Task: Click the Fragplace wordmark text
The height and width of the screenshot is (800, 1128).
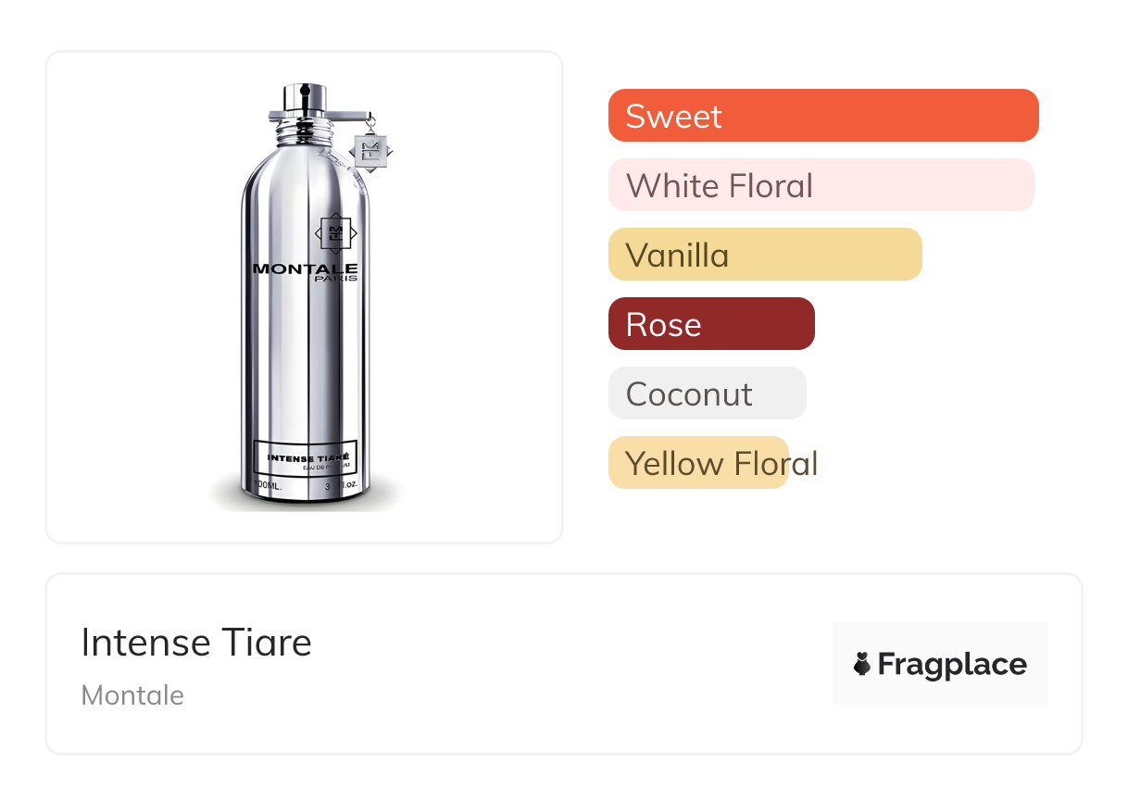Action: point(952,664)
